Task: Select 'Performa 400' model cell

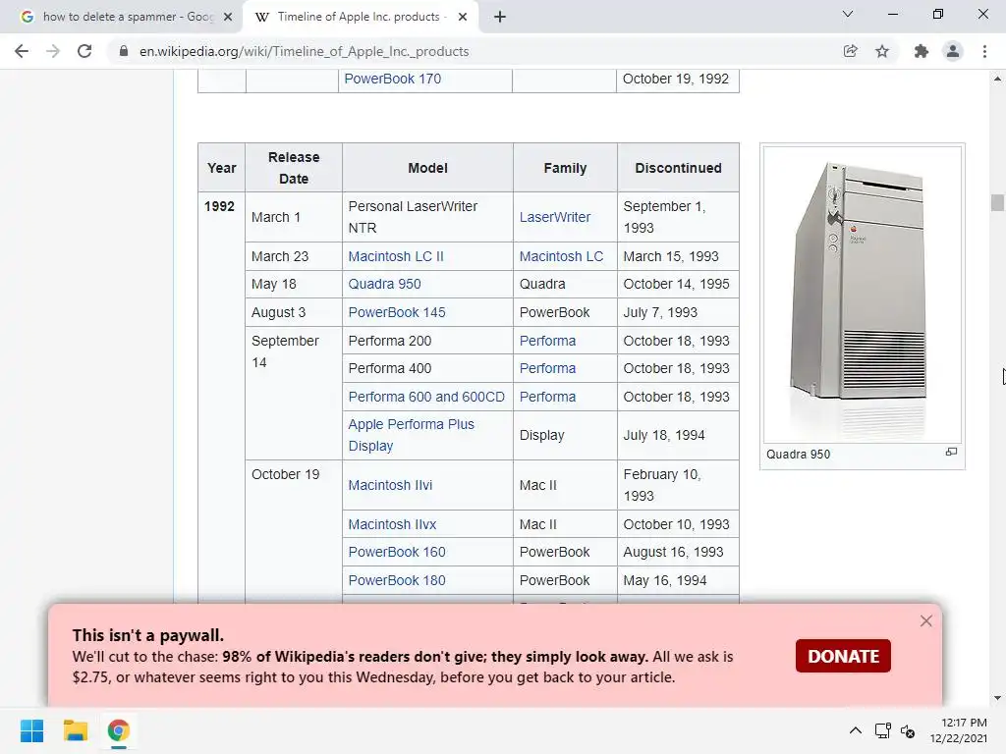Action: tap(427, 369)
